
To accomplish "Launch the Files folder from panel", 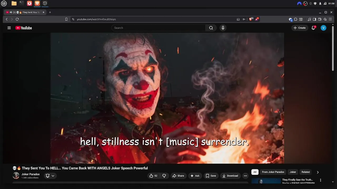I will 14,3.
